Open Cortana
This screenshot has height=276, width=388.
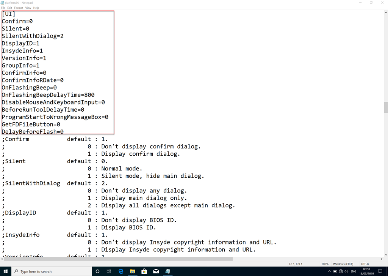coord(97,271)
